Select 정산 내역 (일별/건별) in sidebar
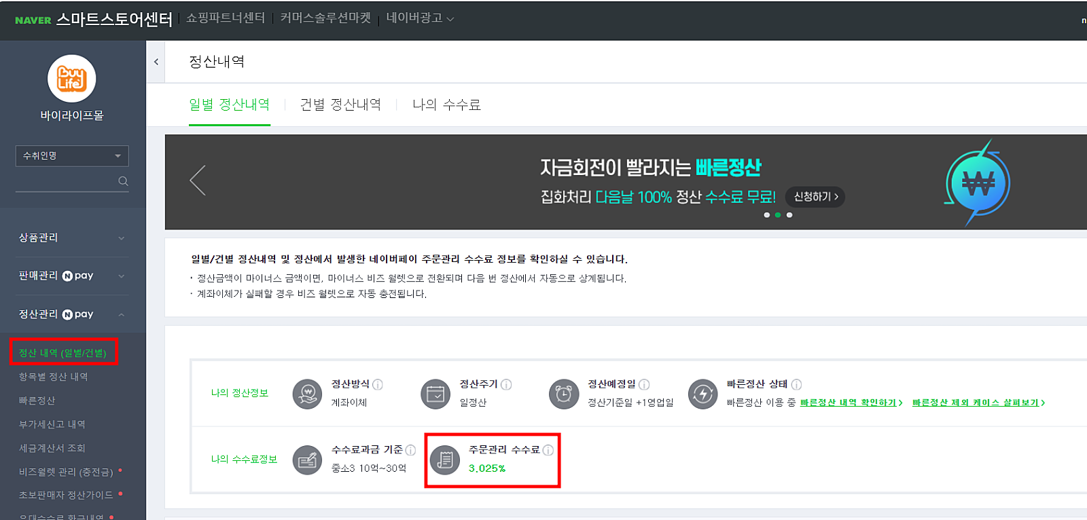This screenshot has height=520, width=1087. point(63,353)
